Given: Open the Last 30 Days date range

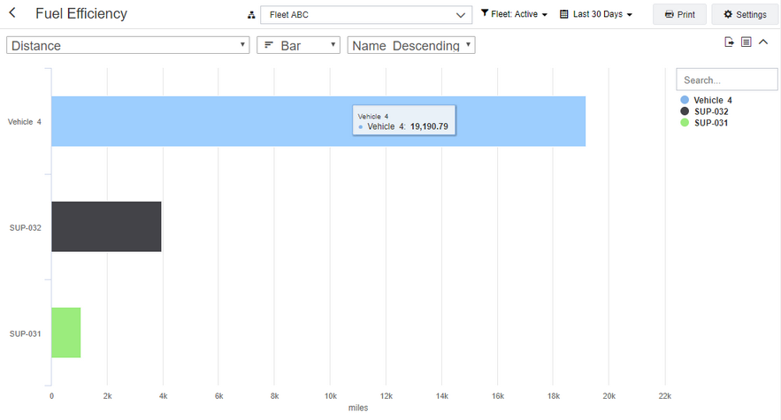Looking at the screenshot, I should 596,14.
